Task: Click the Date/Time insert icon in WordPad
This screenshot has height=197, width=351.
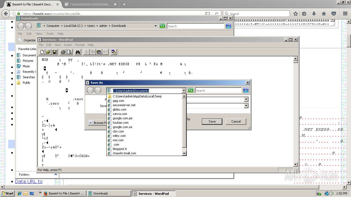Action: point(114,52)
